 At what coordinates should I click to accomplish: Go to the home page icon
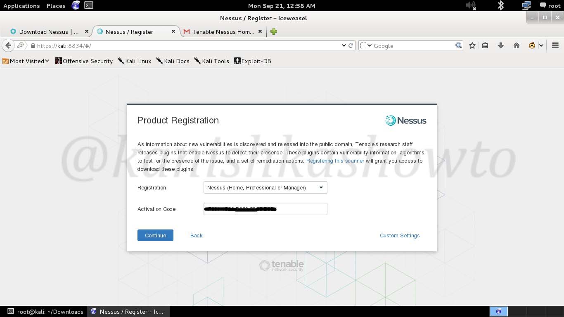tap(517, 45)
